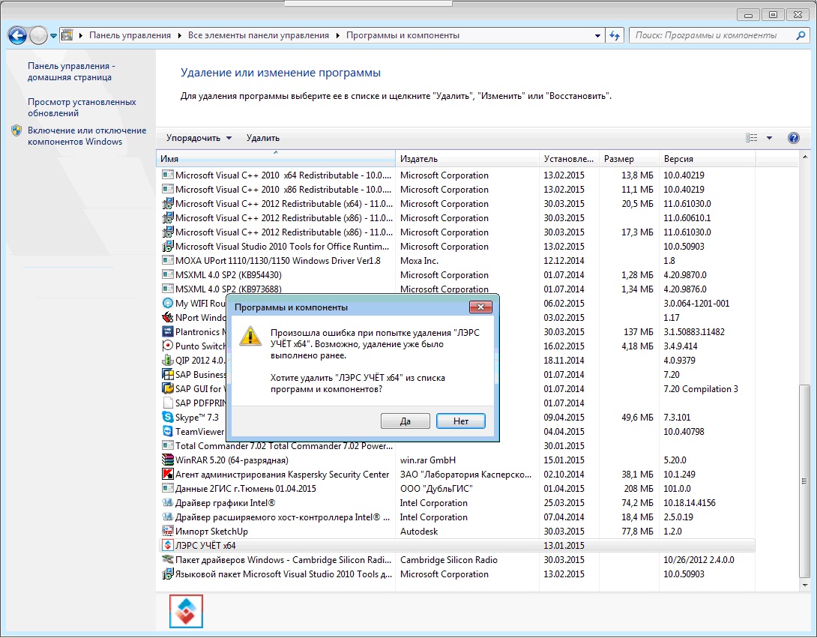Sort list by the Размер column header
The width and height of the screenshot is (817, 638).
(629, 159)
